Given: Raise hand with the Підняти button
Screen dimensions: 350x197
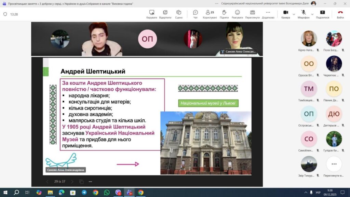Looking at the screenshot, I should pyautogui.click(x=224, y=14).
